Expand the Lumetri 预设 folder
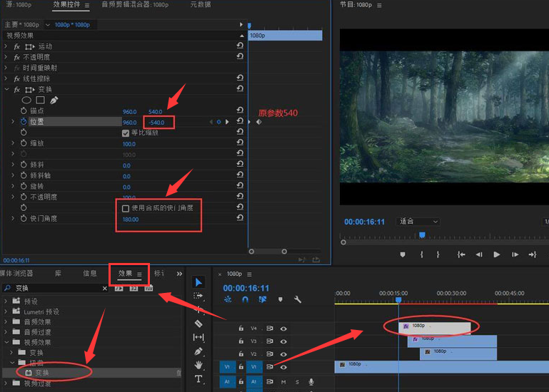Image resolution: width=549 pixels, height=392 pixels. (x=6, y=311)
